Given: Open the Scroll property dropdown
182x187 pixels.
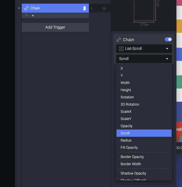Looking at the screenshot, I should click(144, 59).
